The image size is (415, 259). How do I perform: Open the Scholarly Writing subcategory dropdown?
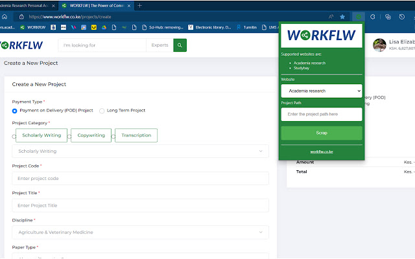(x=140, y=151)
